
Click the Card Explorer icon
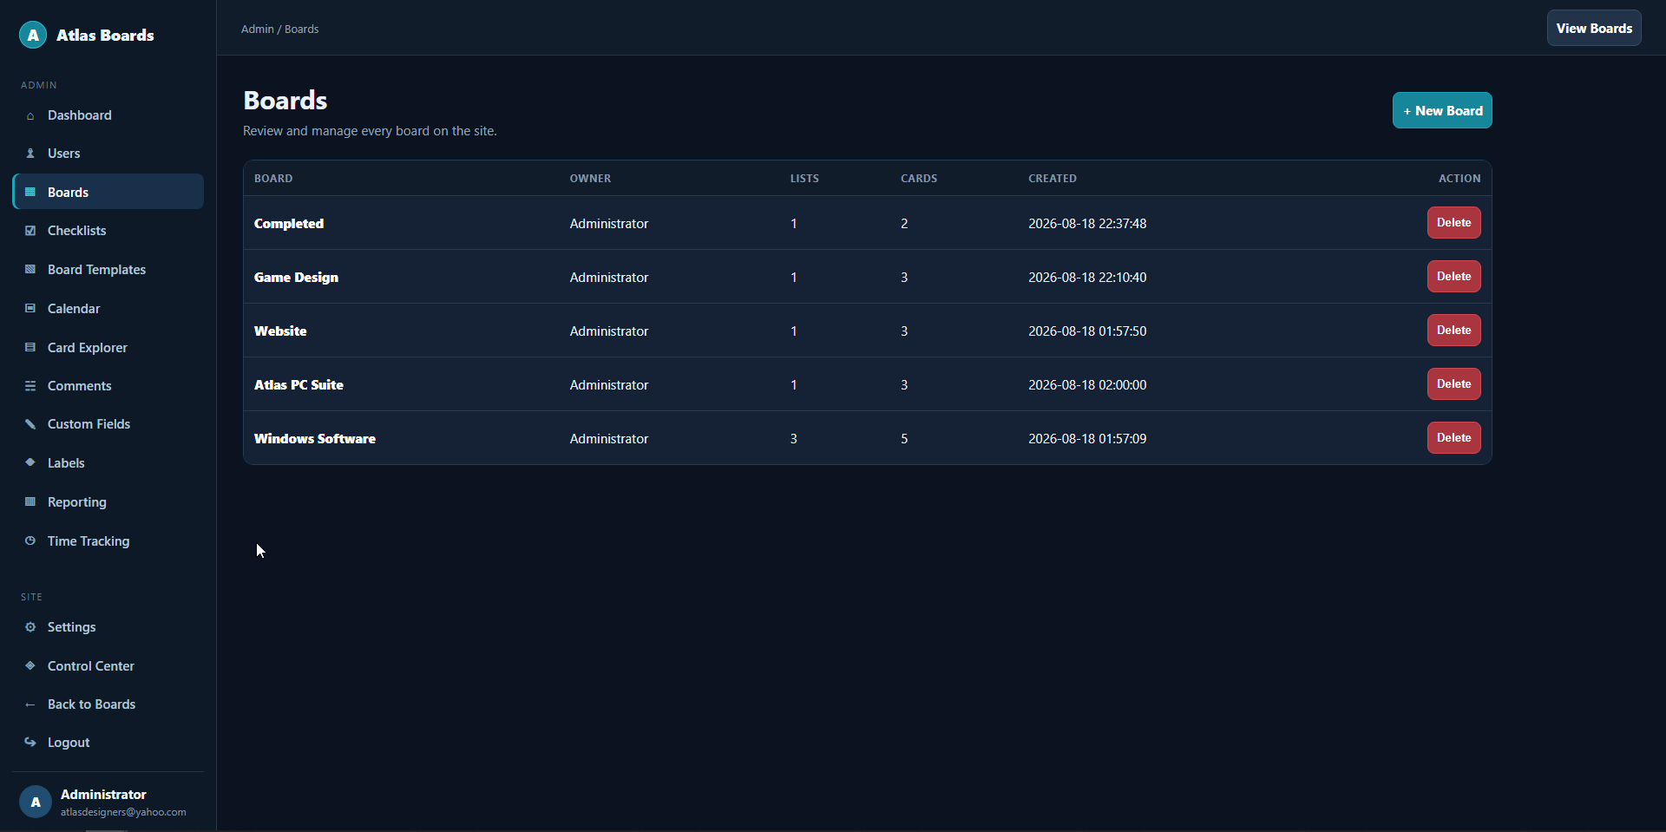(30, 347)
